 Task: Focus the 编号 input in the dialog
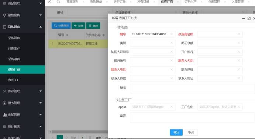[x=152, y=34]
